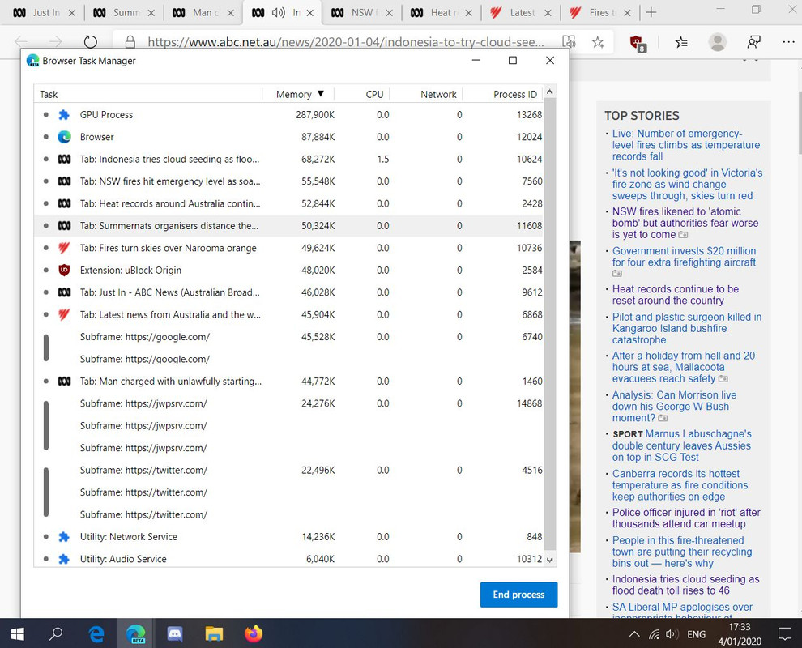This screenshot has width=802, height=648.
Task: Select first 'Subframe: https://twitter.com/' row
Action: [x=288, y=470]
